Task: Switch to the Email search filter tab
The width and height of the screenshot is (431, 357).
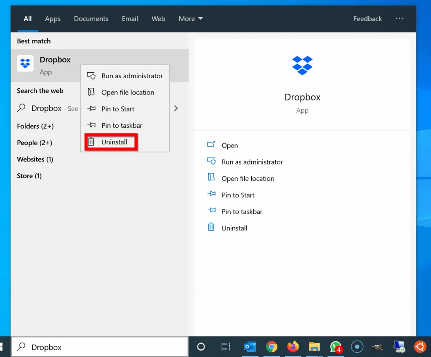Action: pos(130,19)
